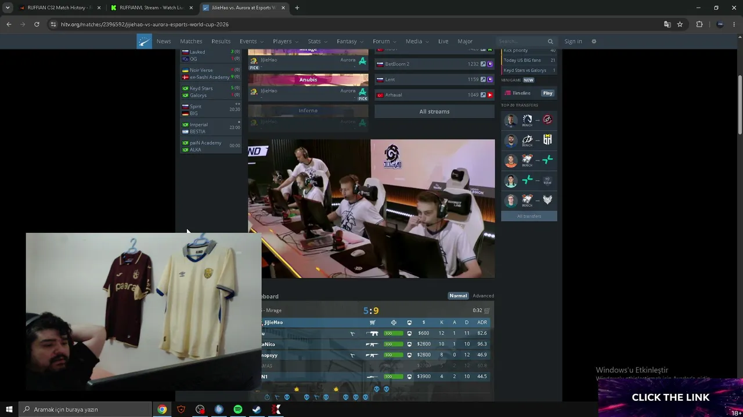The height and width of the screenshot is (417, 743).
Task: Expand the Media dropdown menu
Action: click(x=417, y=41)
